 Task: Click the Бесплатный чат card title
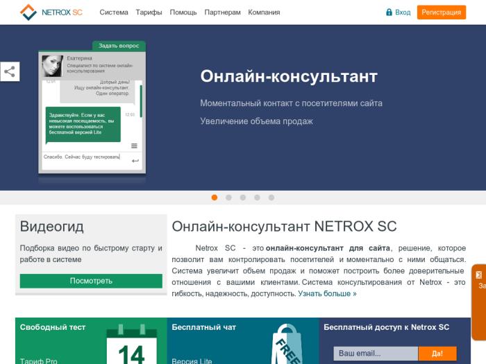click(204, 327)
